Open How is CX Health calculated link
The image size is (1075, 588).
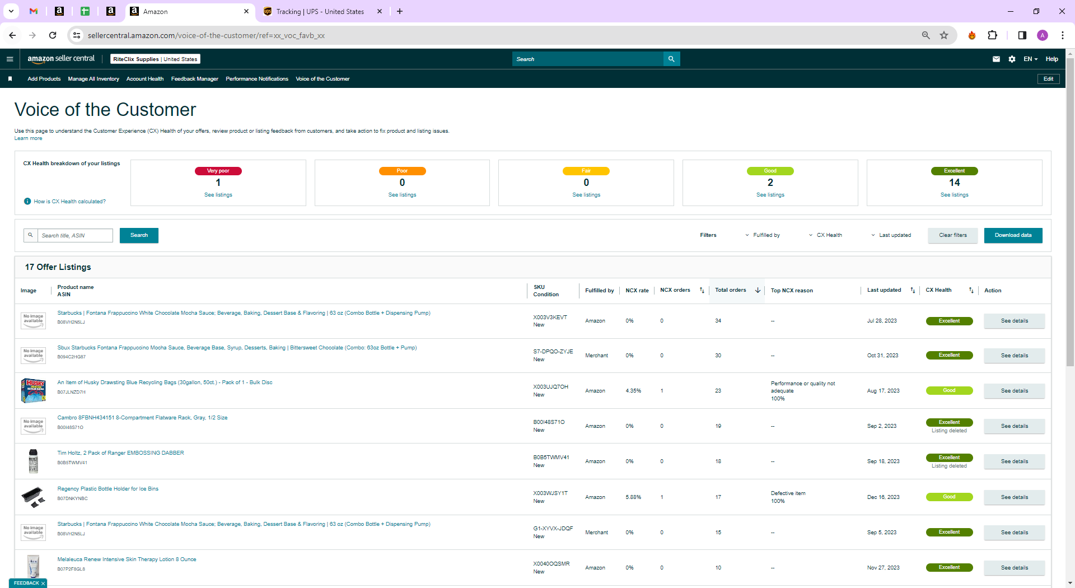click(x=69, y=202)
